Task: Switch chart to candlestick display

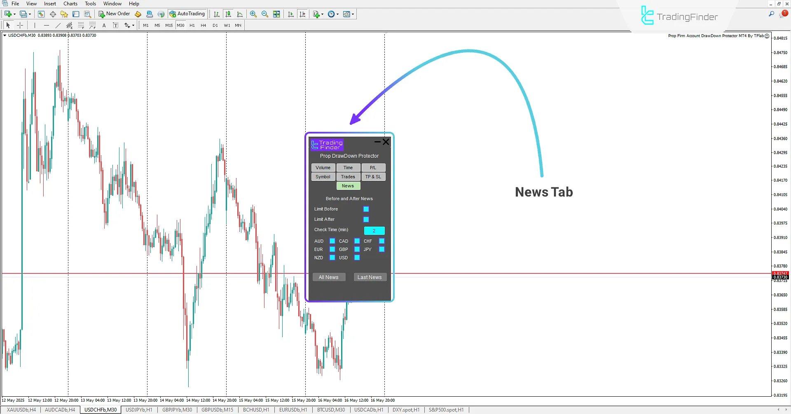Action: point(228,14)
